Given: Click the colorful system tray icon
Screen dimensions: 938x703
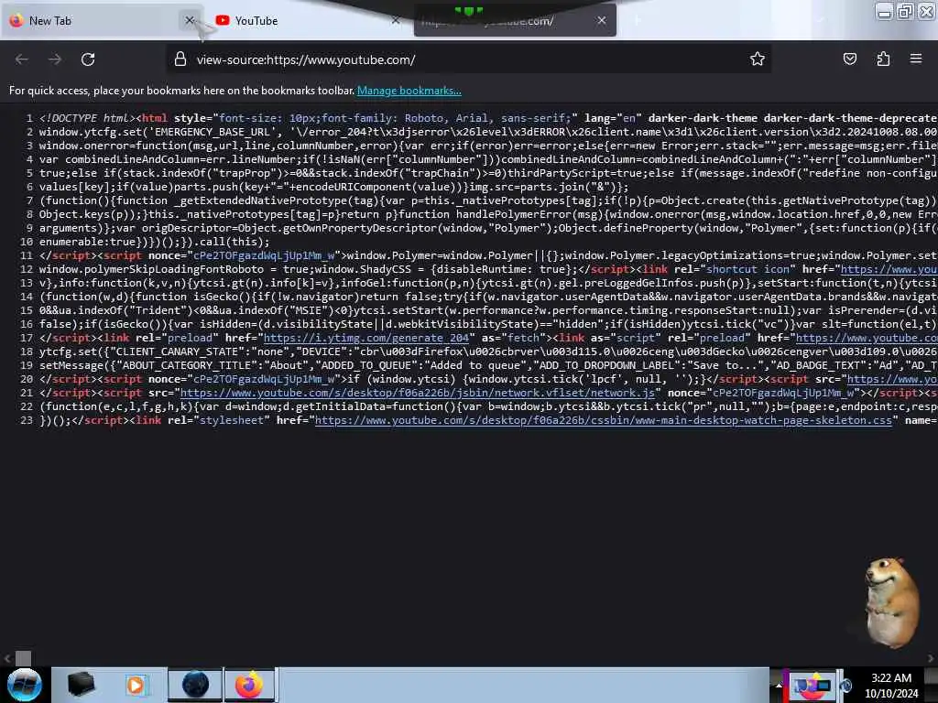Looking at the screenshot, I should 813,685.
